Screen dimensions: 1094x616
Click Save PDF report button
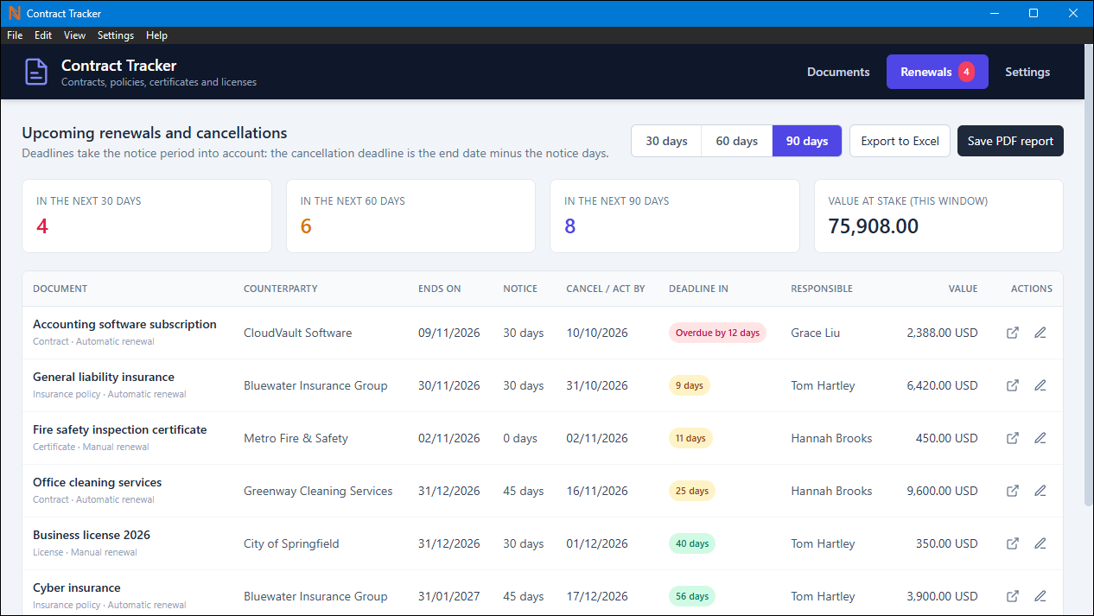click(1010, 141)
